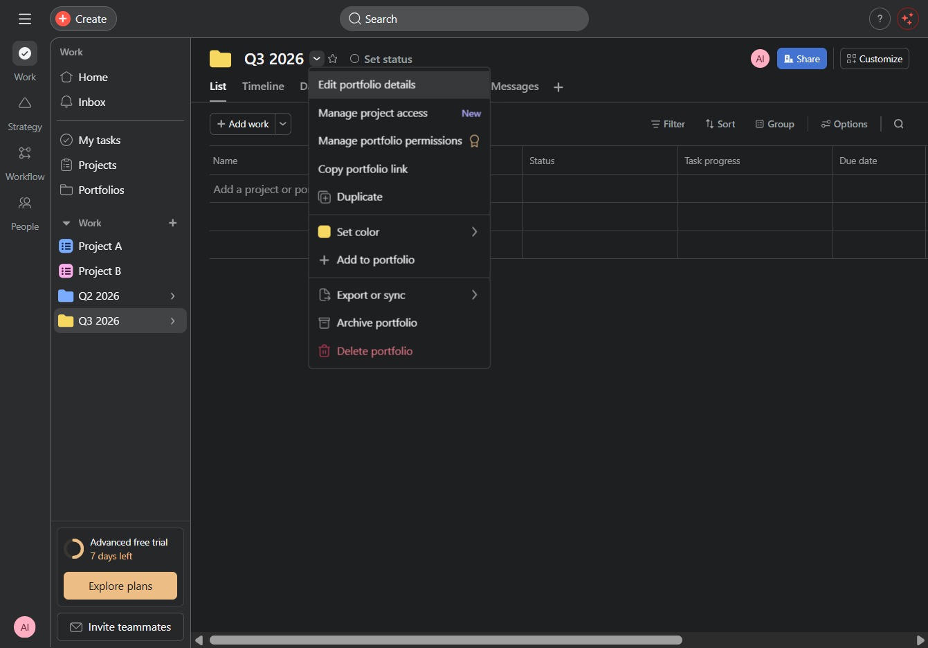Open Projects in sidebar
This screenshot has height=648, width=928.
tap(120, 165)
